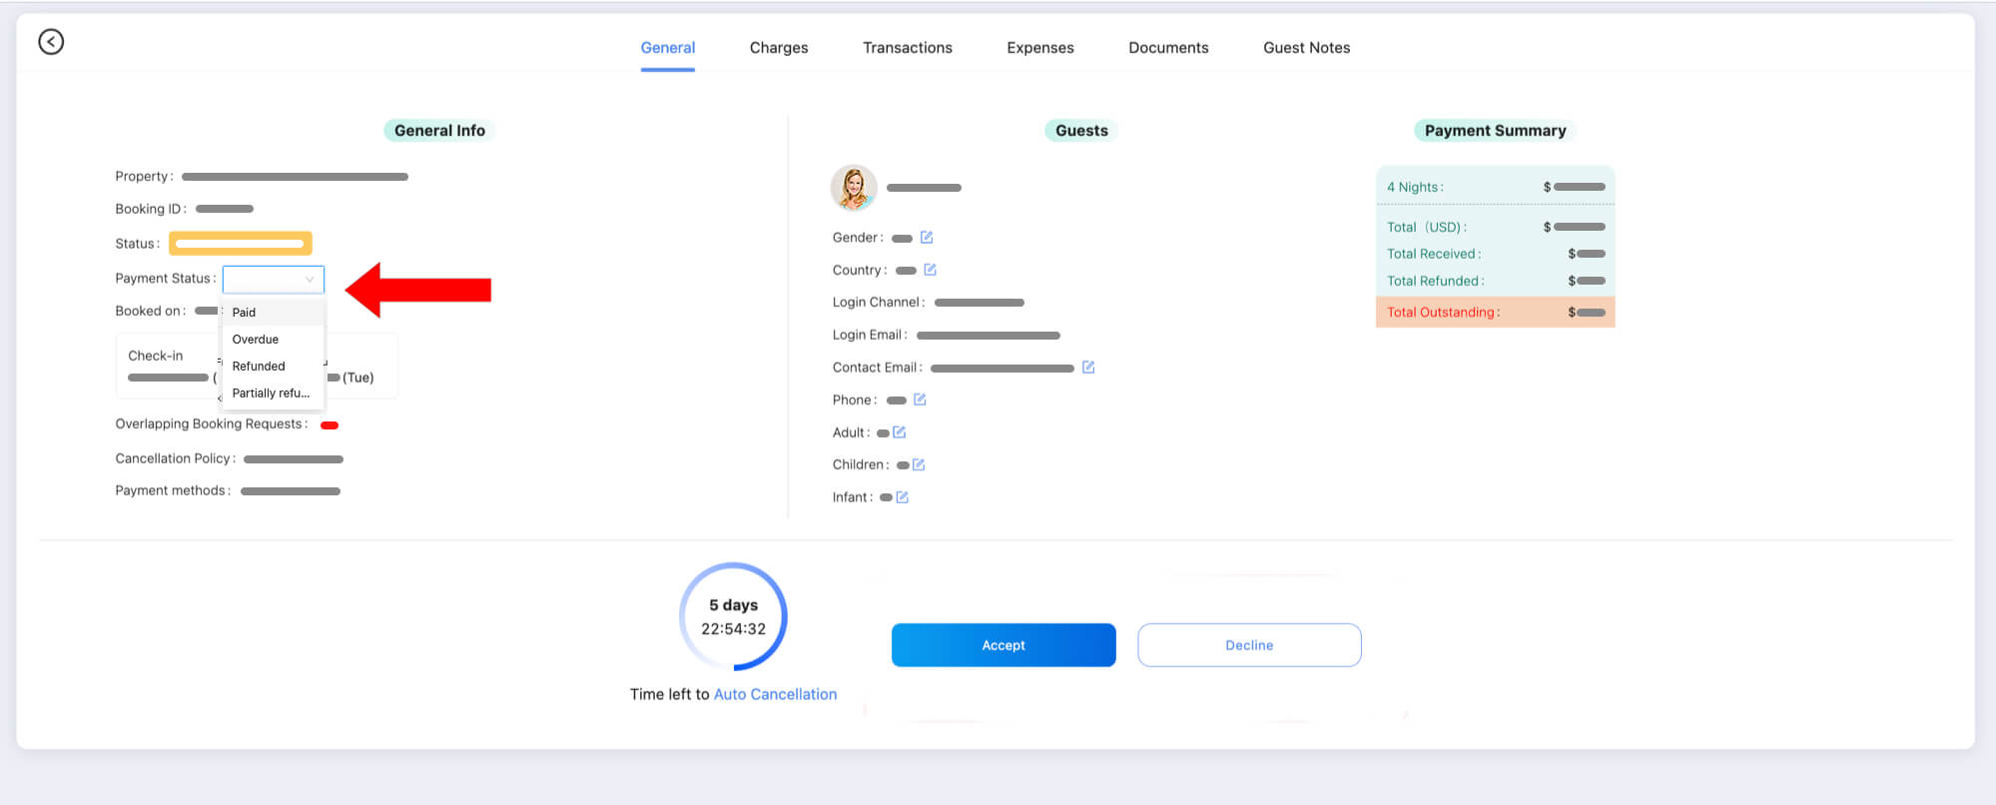The width and height of the screenshot is (1996, 805).
Task: Open the Transactions tab
Action: coord(908,48)
